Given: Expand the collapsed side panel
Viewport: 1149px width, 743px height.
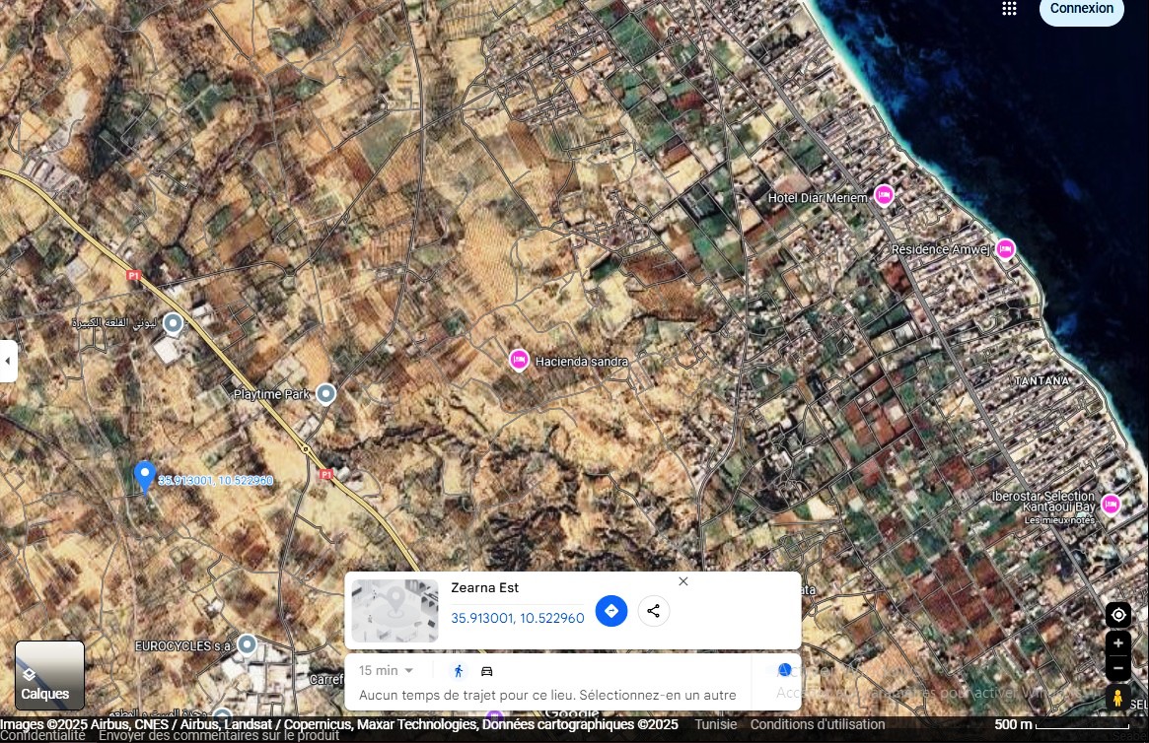Looking at the screenshot, I should 8,361.
